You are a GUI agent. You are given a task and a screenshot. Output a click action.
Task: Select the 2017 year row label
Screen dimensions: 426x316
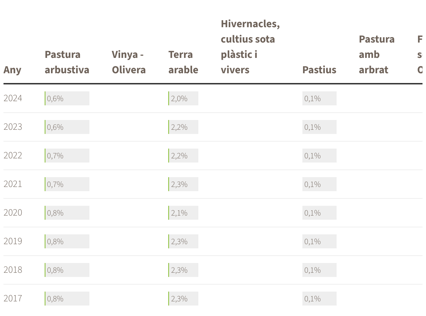point(13,299)
